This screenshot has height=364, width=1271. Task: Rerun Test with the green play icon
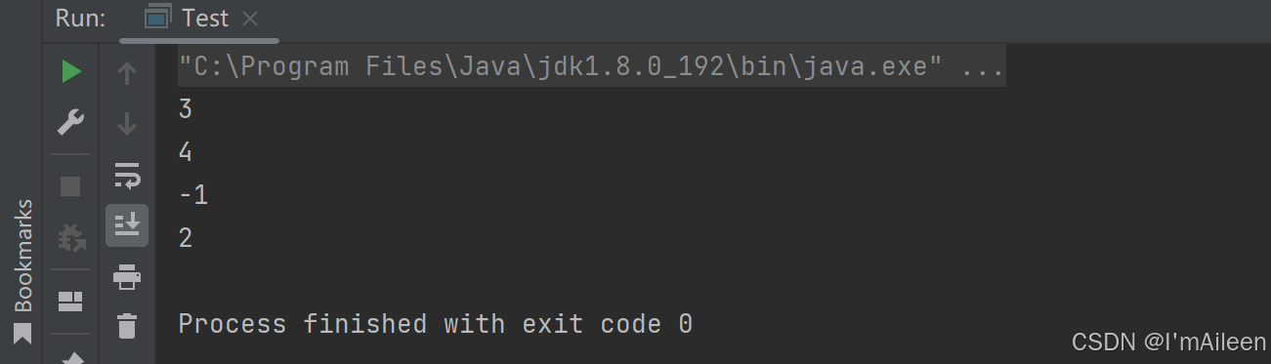tap(71, 71)
